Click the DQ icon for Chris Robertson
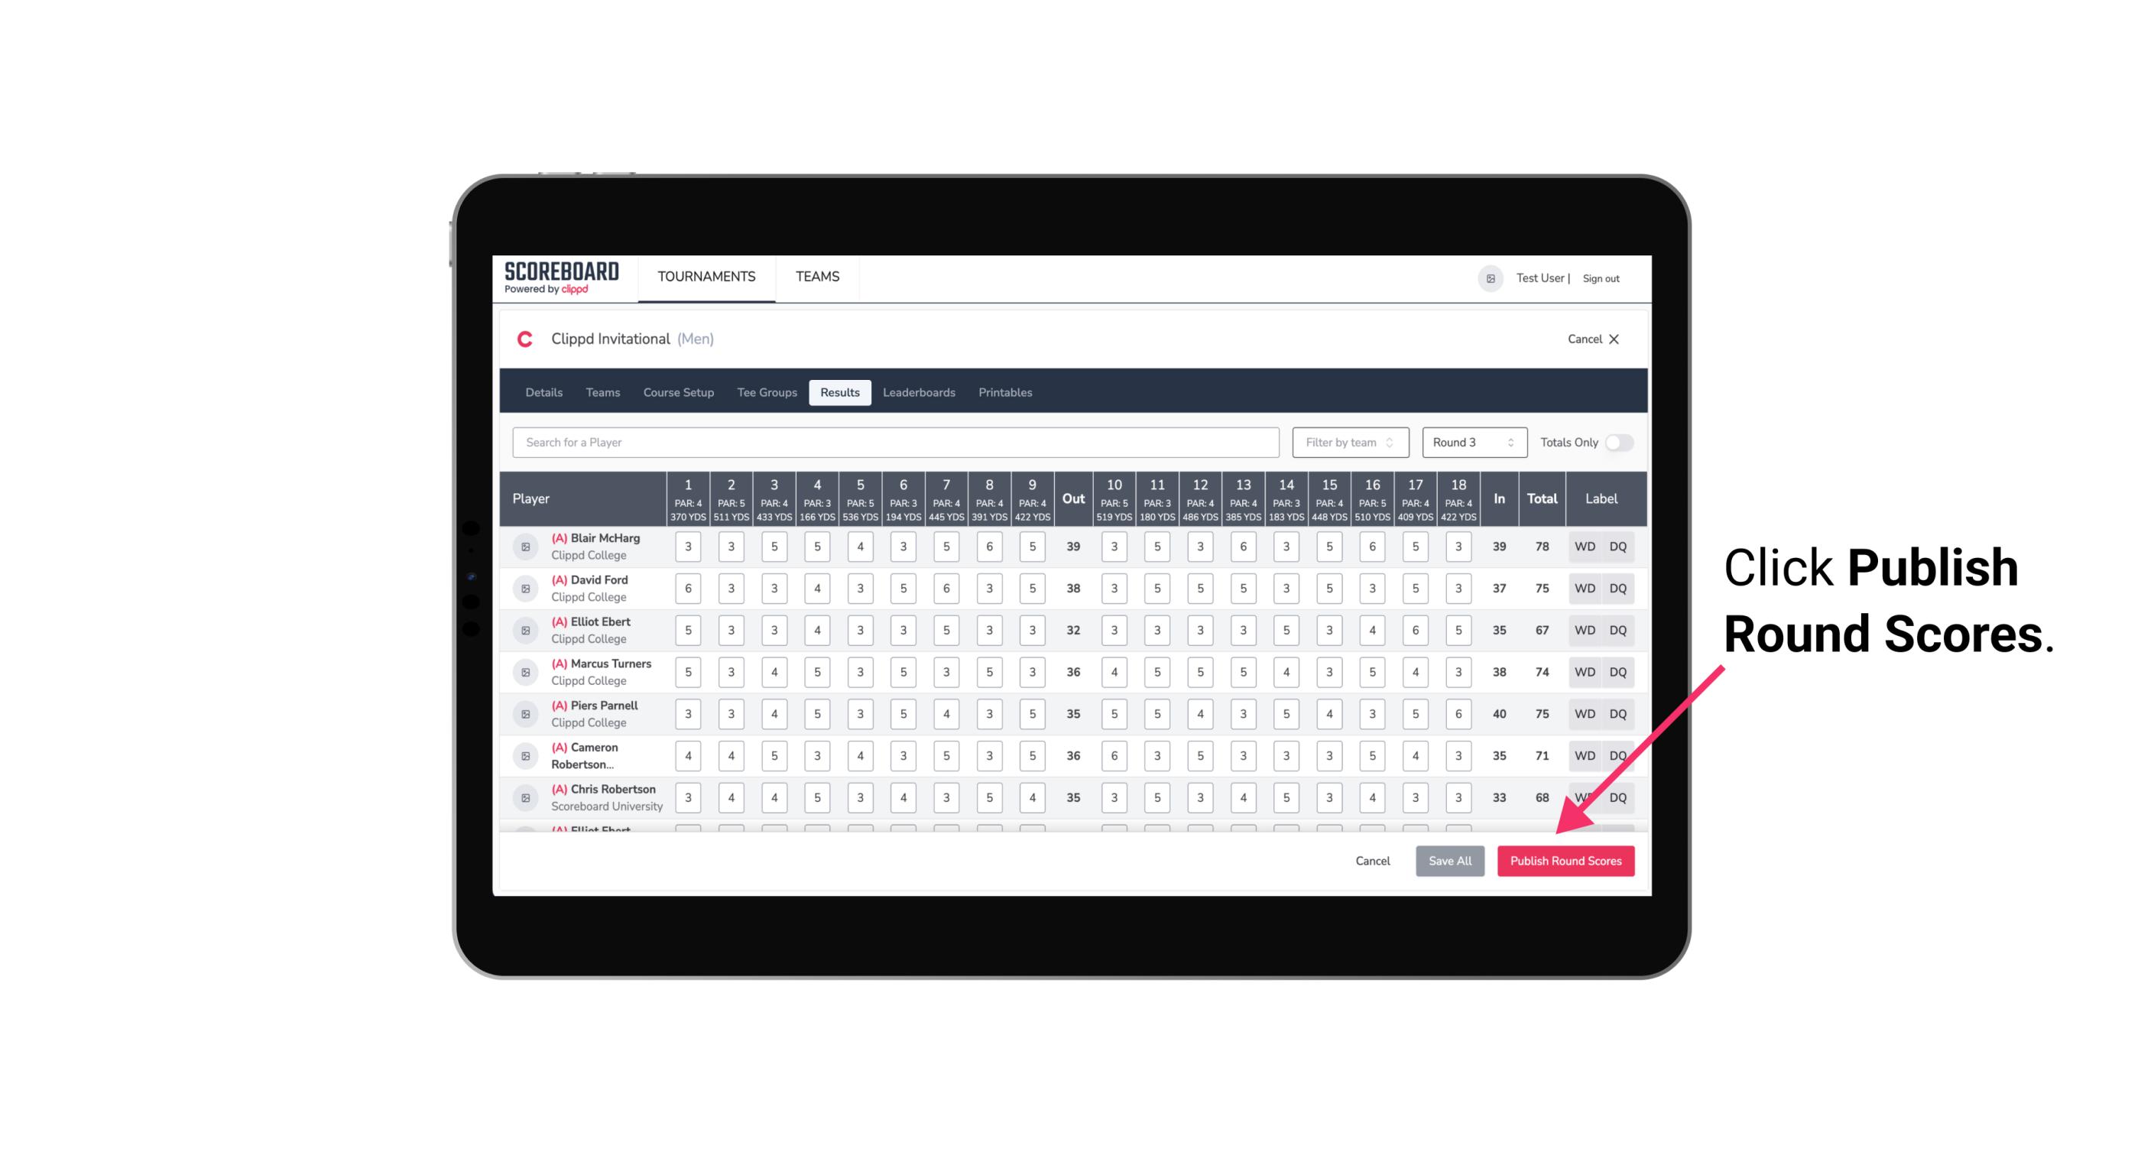This screenshot has height=1152, width=2141. point(1620,796)
